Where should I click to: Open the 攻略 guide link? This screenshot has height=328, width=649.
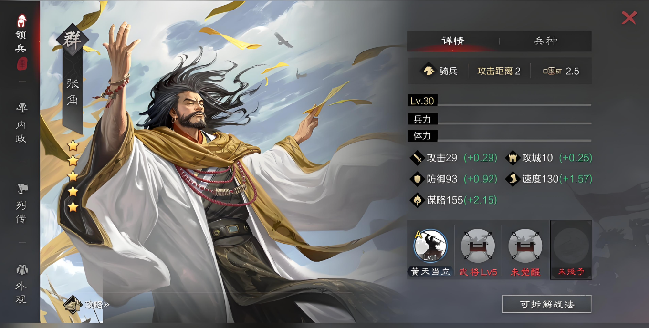(87, 304)
